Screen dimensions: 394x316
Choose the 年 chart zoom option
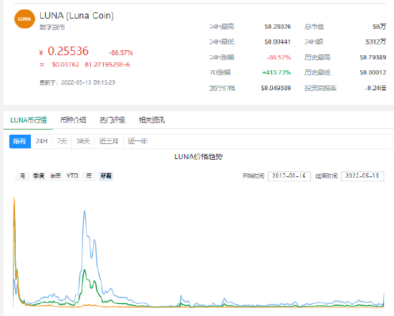[89, 176]
